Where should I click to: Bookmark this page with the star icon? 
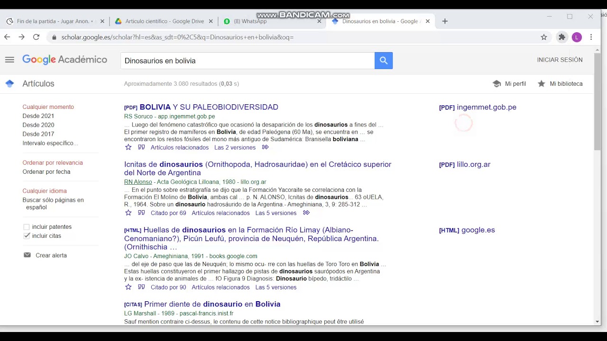pyautogui.click(x=544, y=37)
